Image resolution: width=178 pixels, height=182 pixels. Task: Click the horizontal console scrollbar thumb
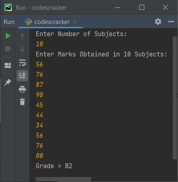63,179
